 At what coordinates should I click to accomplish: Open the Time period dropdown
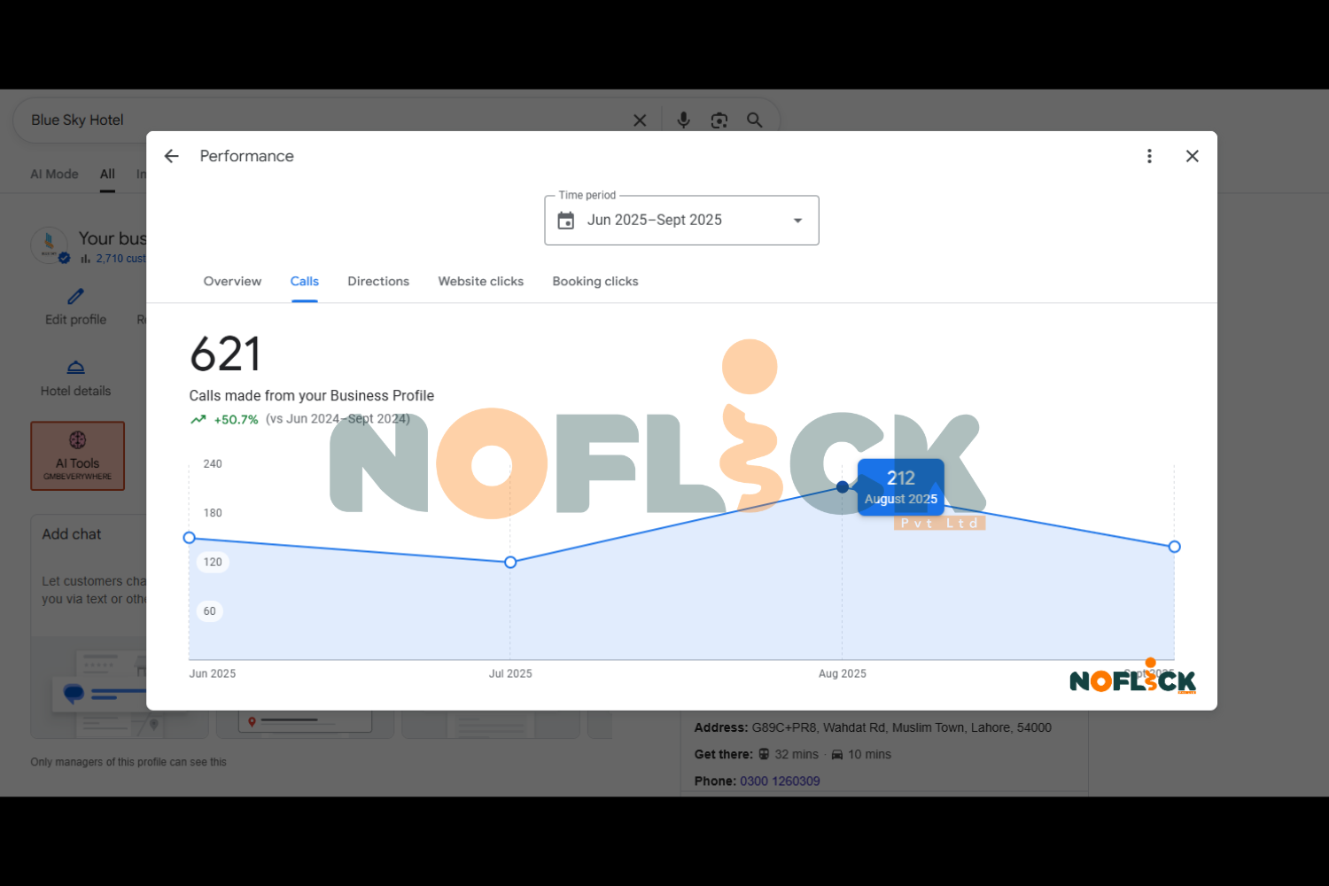click(681, 221)
